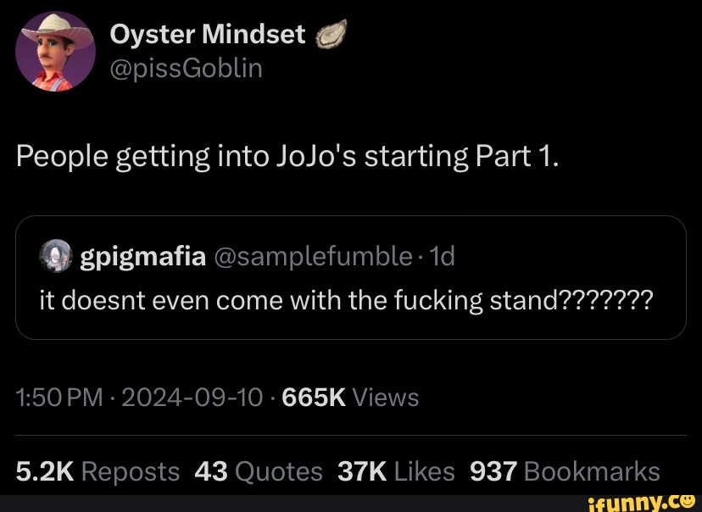Screen dimensions: 702x512
Task: Open the 43 Quotes list
Action: pyautogui.click(x=259, y=471)
